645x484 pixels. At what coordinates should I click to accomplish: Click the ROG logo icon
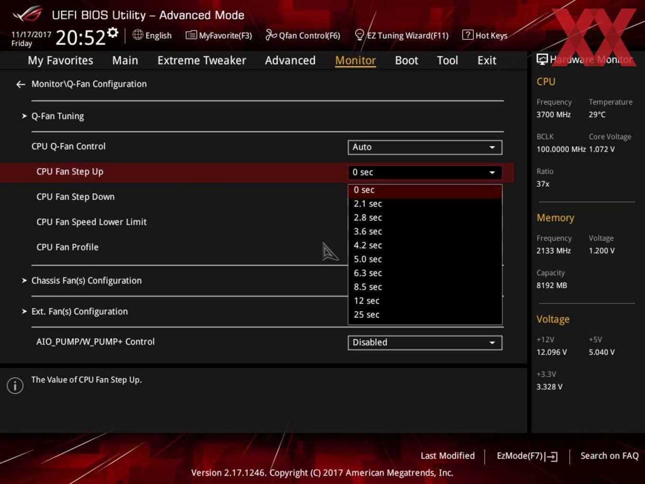(x=28, y=14)
